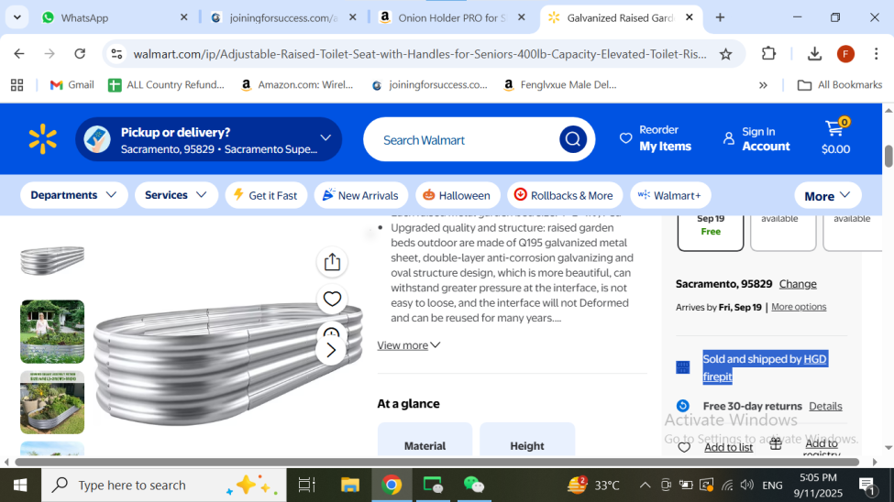The height and width of the screenshot is (502, 894).
Task: Click the vertical page scrollbar thumb
Action: tap(888, 156)
